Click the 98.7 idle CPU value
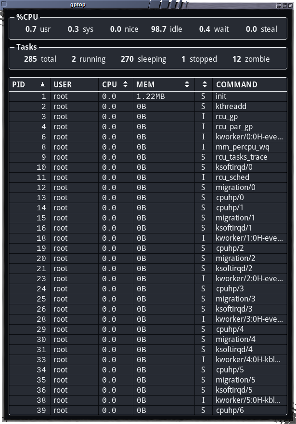Viewport: 296px width, 424px height. (x=167, y=29)
